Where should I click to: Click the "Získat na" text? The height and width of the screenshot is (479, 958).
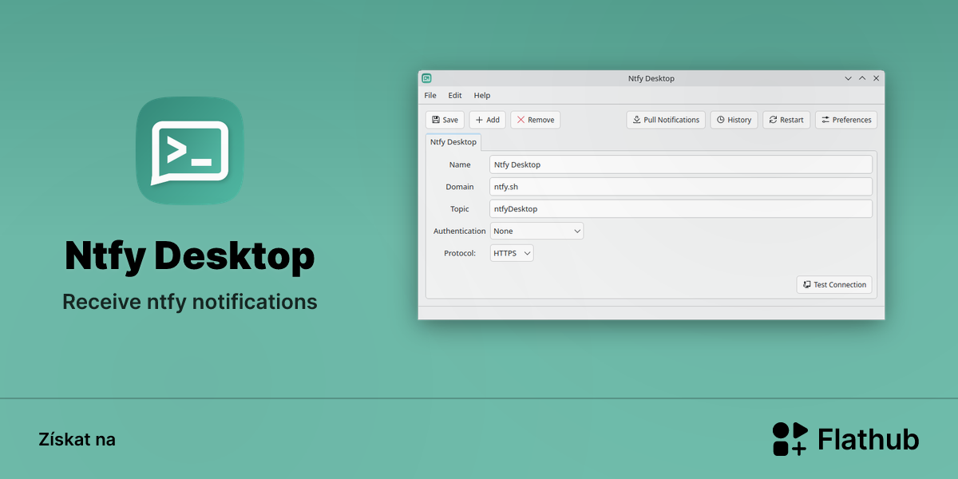pyautogui.click(x=77, y=439)
